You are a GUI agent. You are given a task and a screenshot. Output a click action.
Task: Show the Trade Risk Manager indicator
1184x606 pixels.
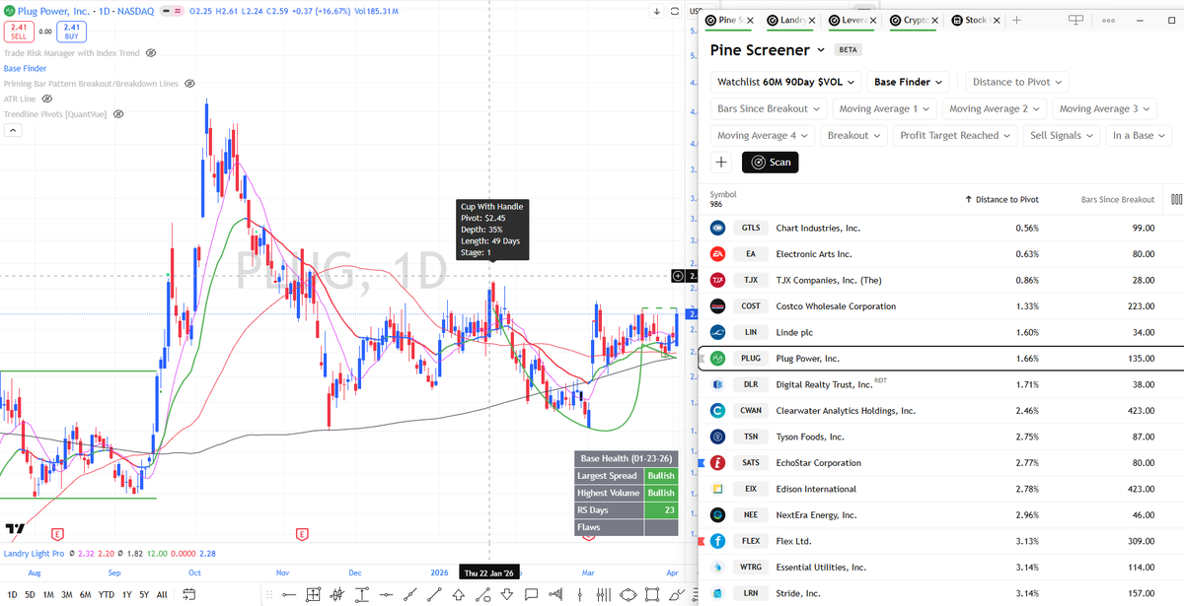[149, 53]
